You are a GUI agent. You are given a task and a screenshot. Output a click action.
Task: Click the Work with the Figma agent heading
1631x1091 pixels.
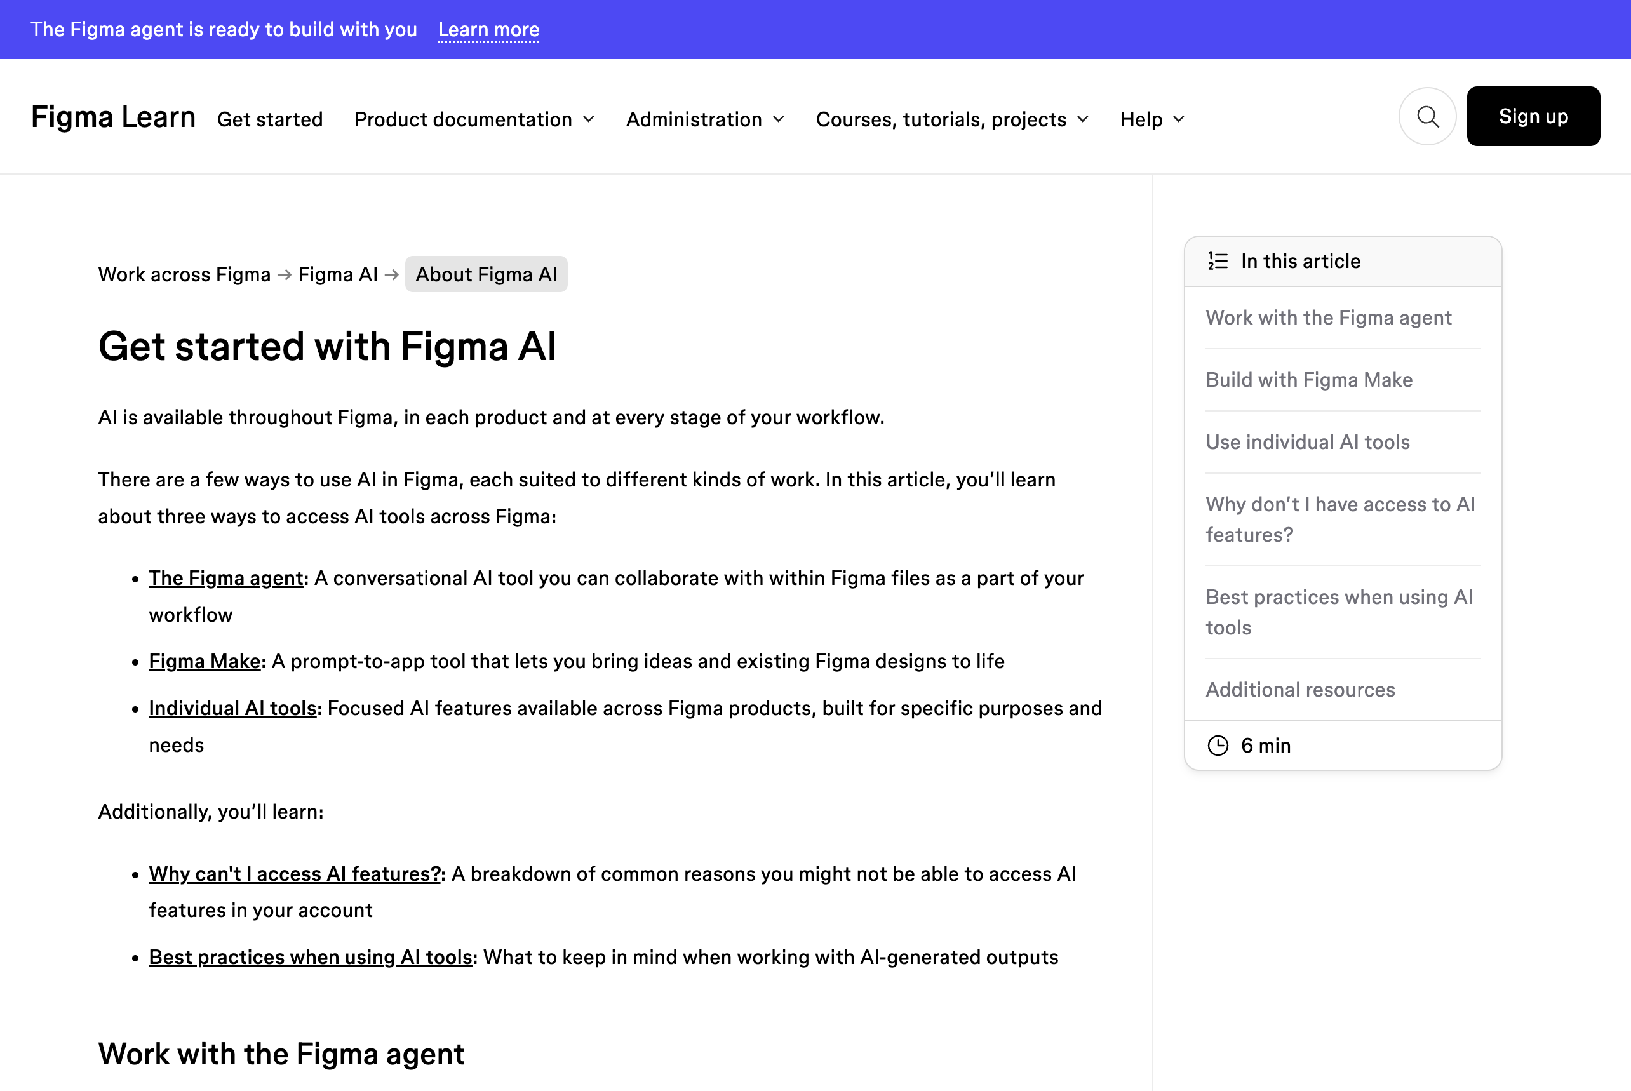[281, 1054]
